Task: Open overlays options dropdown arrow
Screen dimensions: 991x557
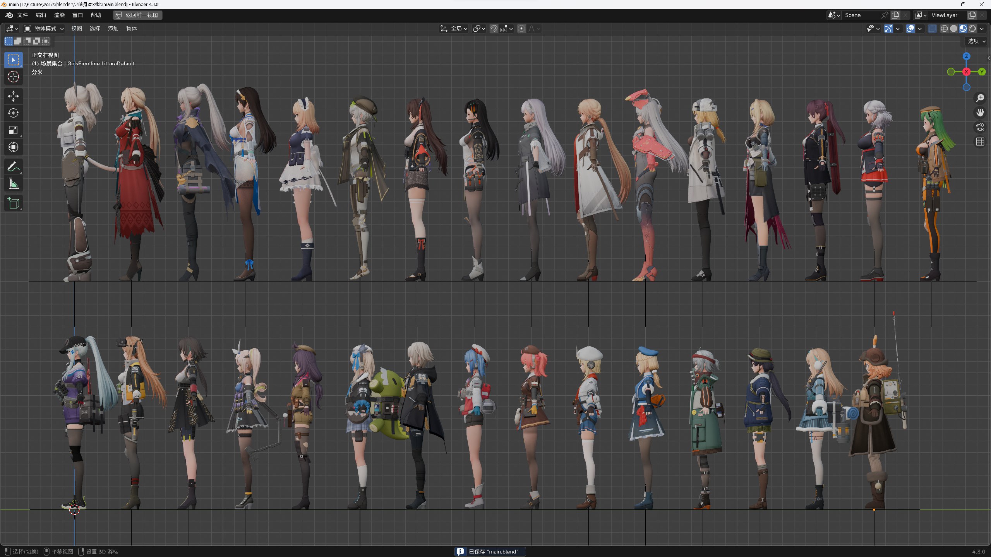Action: tap(920, 29)
